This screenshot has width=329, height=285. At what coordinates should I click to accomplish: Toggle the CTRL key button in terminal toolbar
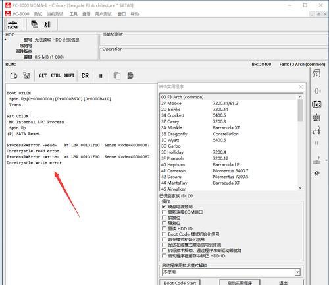[x=56, y=75]
